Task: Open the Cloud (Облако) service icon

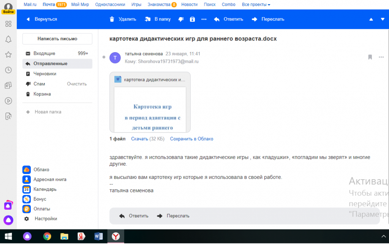Action: pos(27,170)
